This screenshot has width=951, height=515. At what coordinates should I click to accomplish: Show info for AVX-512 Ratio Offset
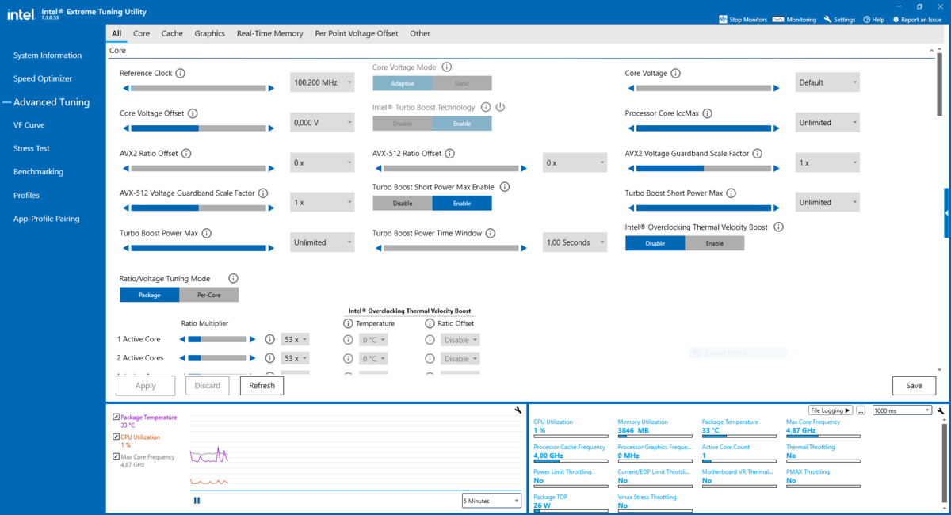450,154
